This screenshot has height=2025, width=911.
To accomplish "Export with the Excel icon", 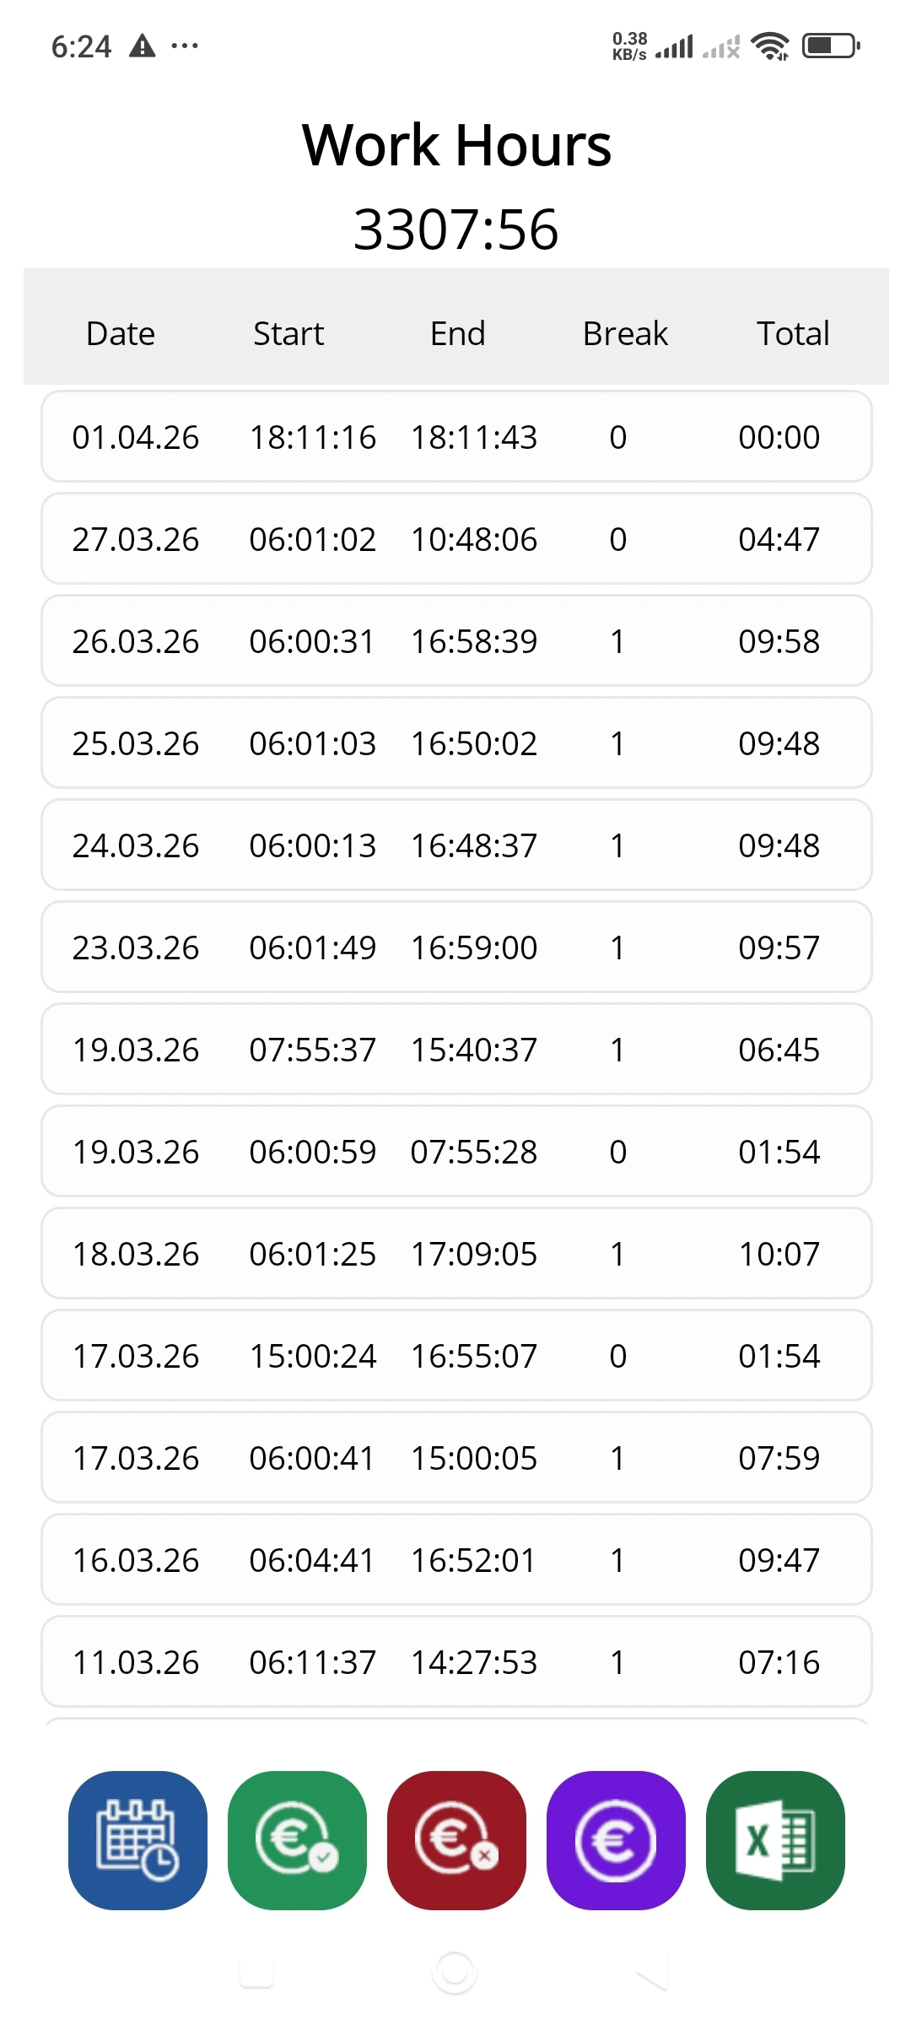I will [775, 1839].
